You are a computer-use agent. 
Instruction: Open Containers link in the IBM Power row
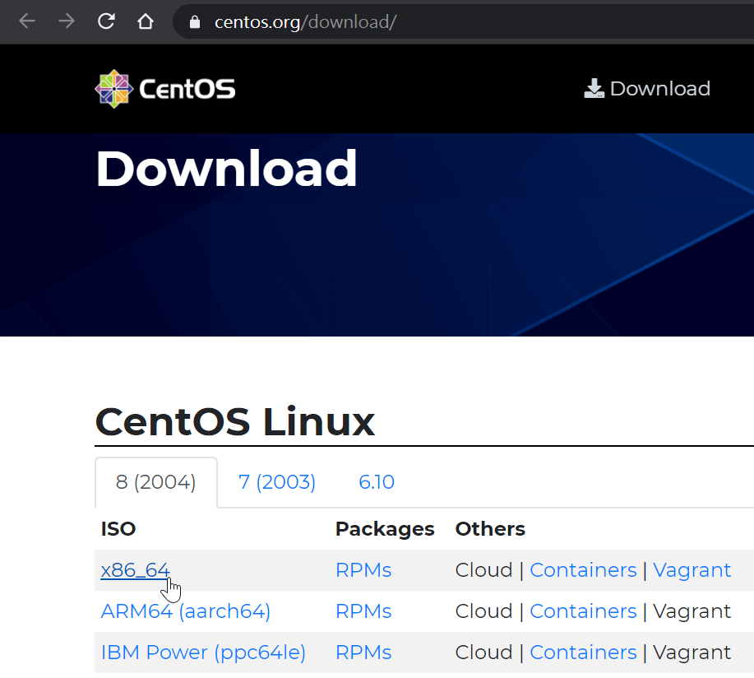[x=583, y=652]
